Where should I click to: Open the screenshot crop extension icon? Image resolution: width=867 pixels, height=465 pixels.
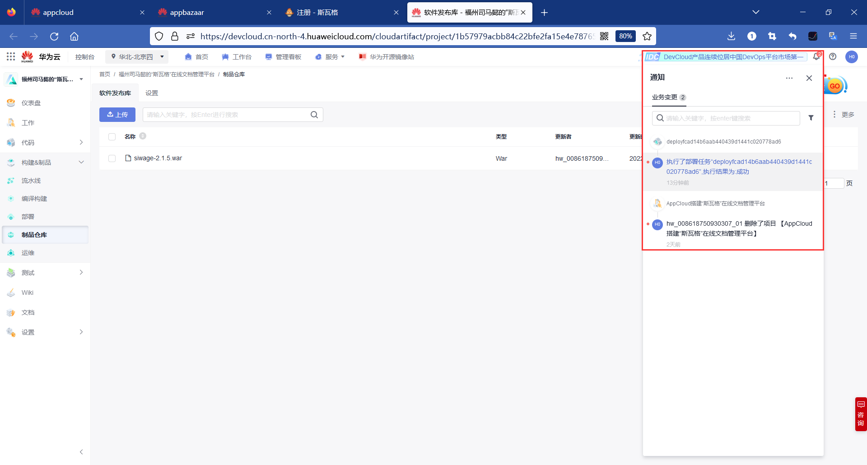tap(772, 36)
